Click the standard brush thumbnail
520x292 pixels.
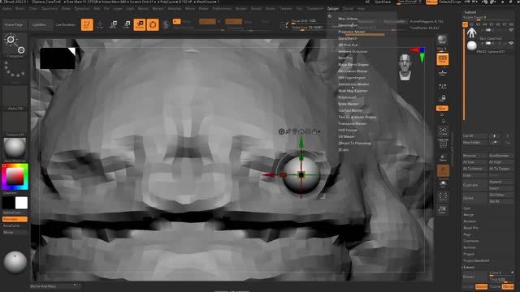pos(15,45)
